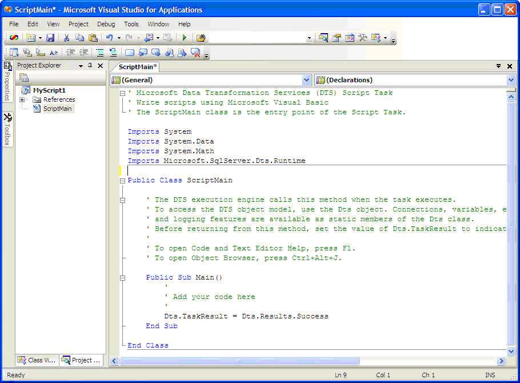Open the Debug menu
Image resolution: width=520 pixels, height=383 pixels.
(x=106, y=24)
